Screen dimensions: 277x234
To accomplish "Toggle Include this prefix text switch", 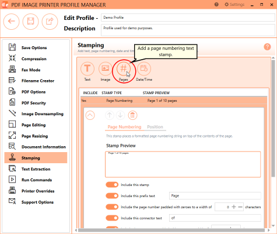I will 112,196.
